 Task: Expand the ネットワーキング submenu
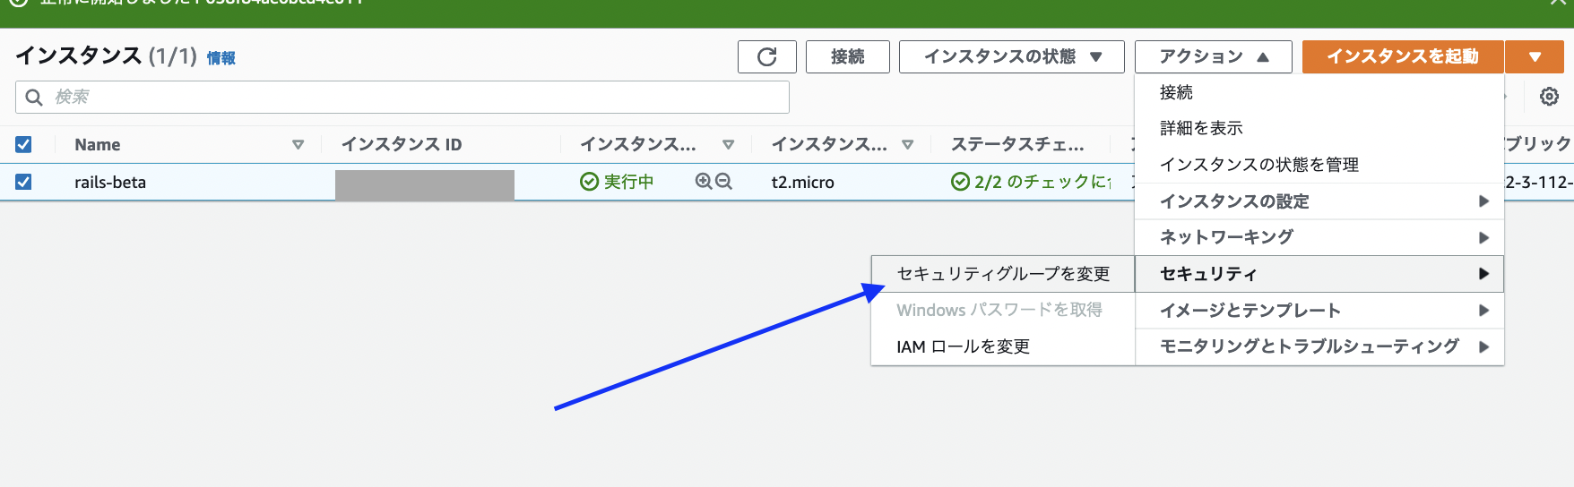1319,237
